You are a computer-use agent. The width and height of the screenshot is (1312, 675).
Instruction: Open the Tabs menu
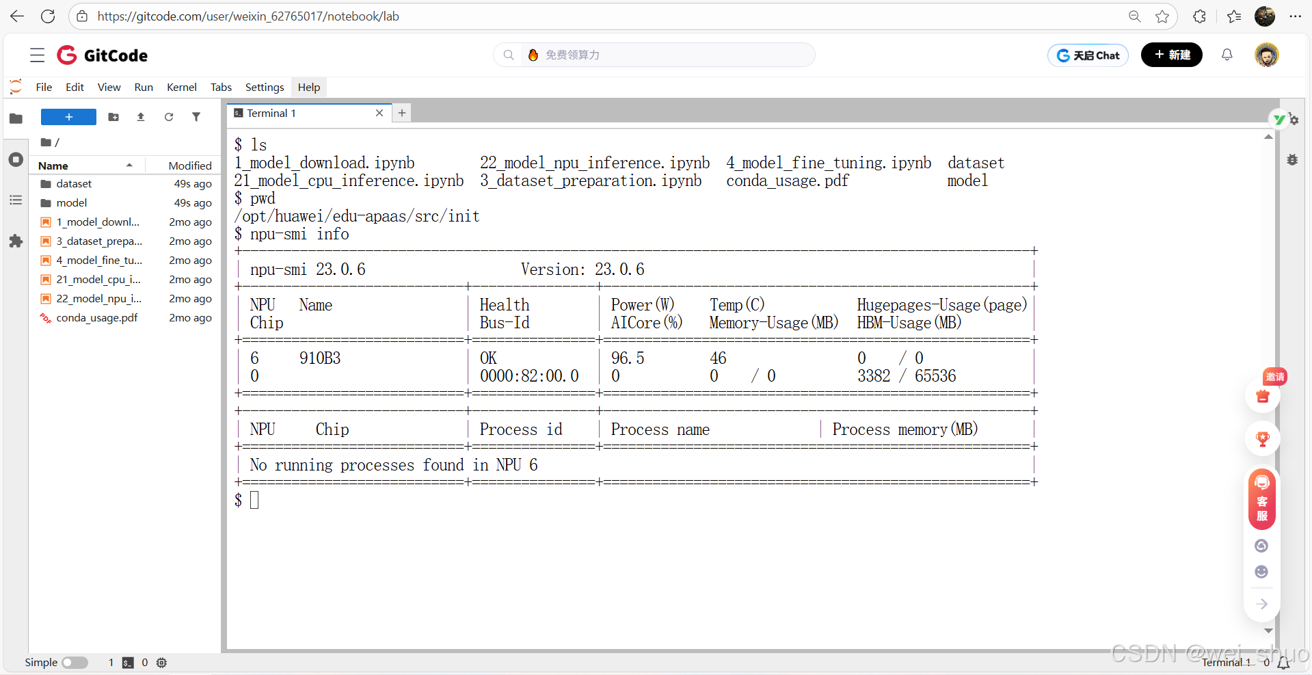click(x=221, y=87)
